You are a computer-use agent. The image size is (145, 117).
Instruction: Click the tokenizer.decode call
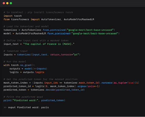(x=58, y=90)
